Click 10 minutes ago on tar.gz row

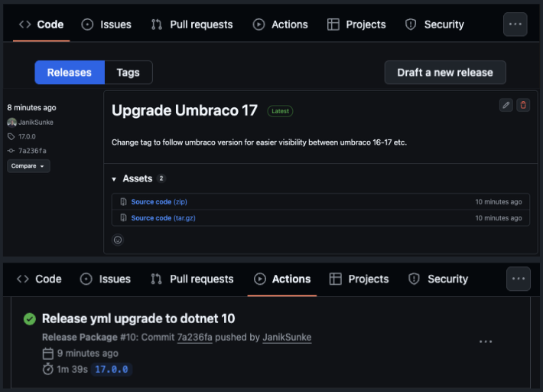(499, 218)
